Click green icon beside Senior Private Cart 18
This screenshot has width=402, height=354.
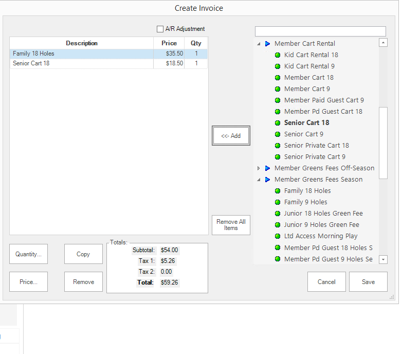pos(278,146)
